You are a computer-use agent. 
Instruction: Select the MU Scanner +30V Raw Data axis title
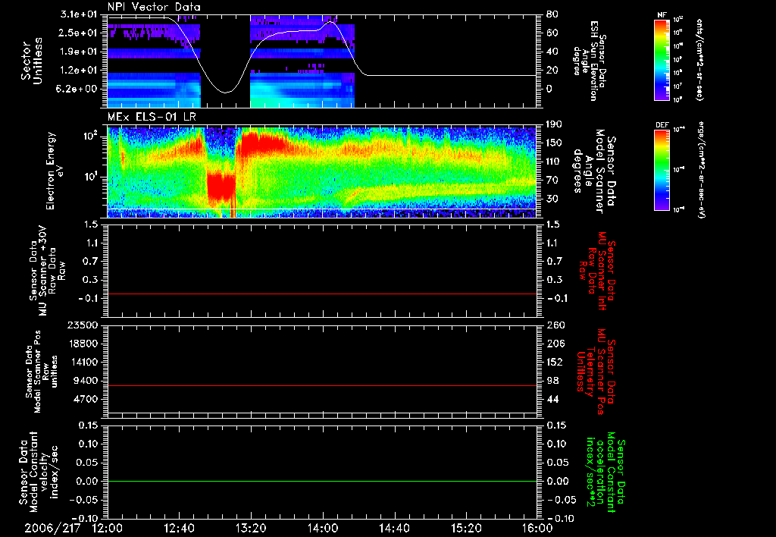pos(46,271)
